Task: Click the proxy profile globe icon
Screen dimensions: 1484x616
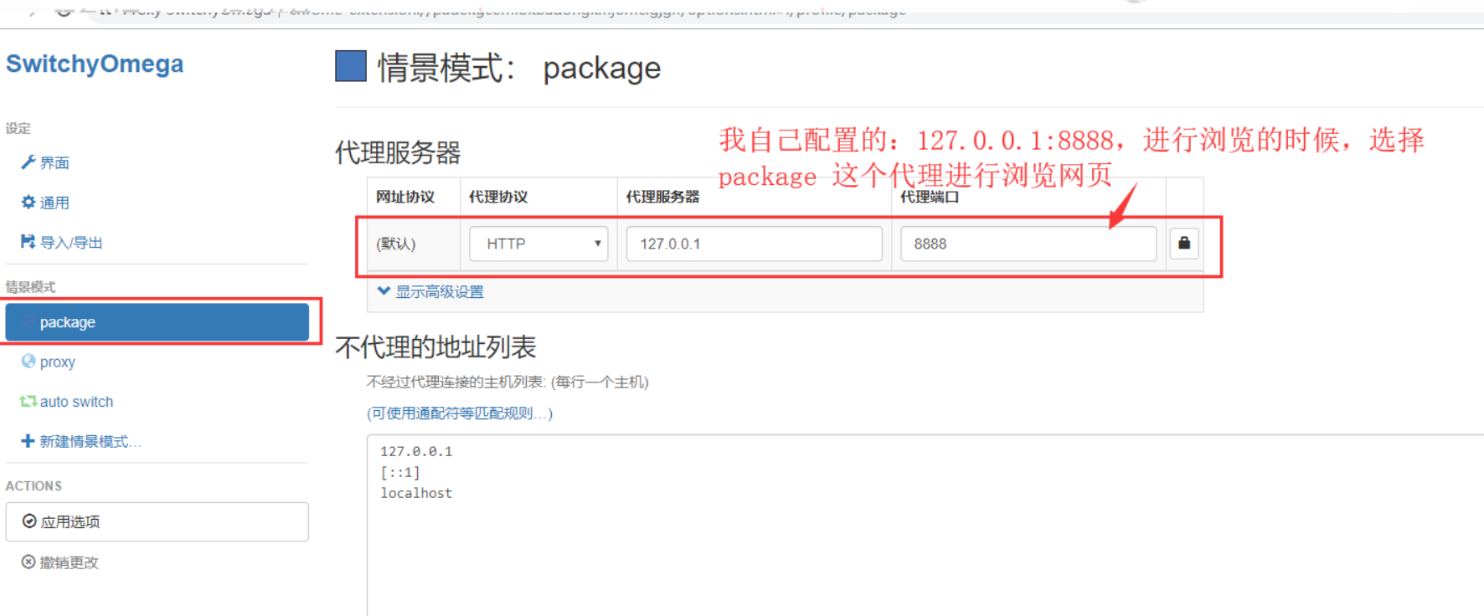Action: point(28,362)
